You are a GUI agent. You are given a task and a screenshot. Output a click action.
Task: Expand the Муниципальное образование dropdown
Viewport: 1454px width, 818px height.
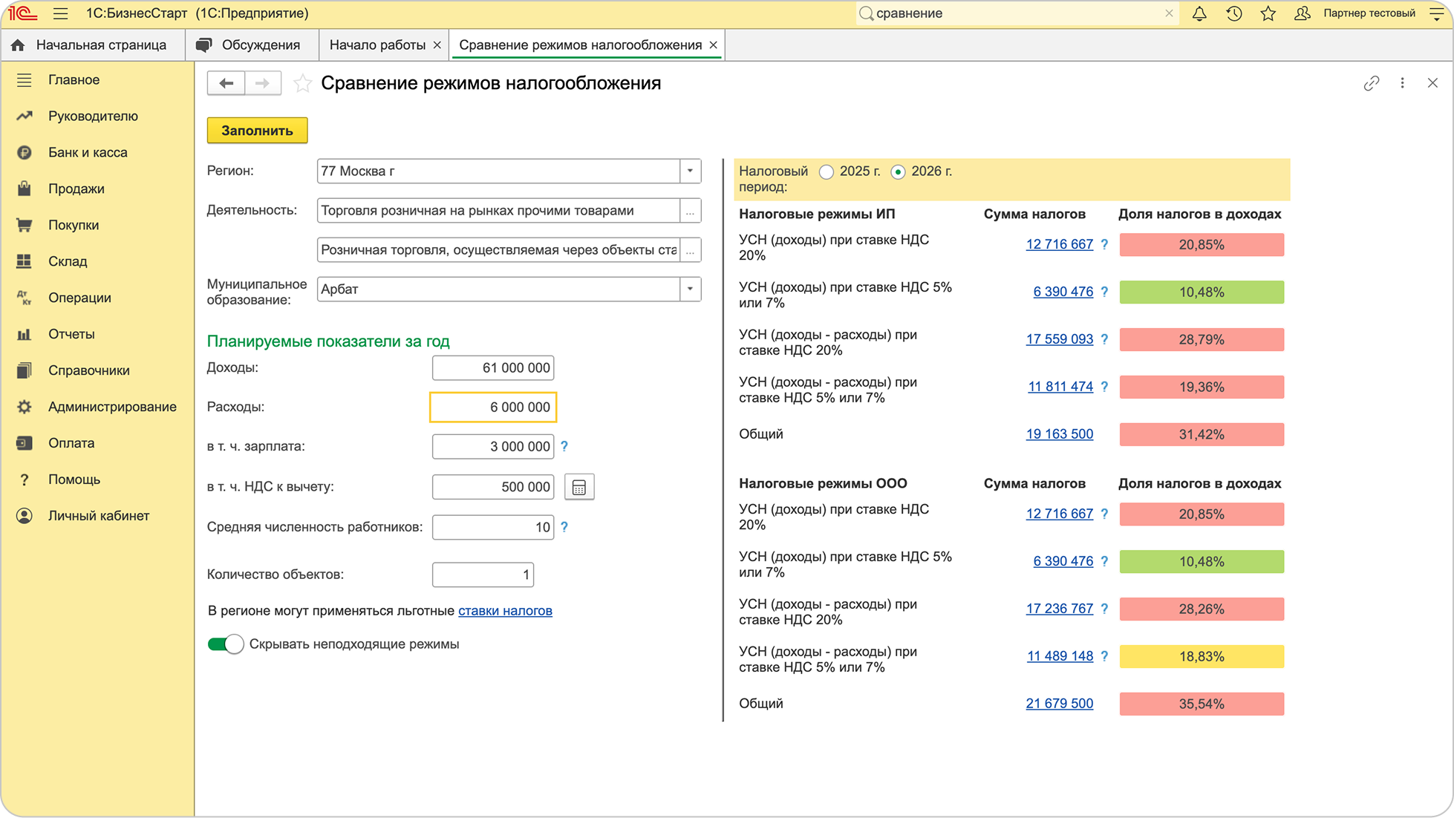(x=690, y=289)
